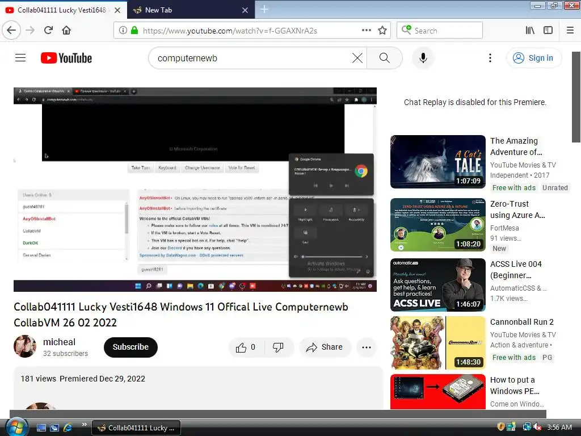This screenshot has width=581, height=436.
Task: Dislike this video
Action: coord(279,347)
